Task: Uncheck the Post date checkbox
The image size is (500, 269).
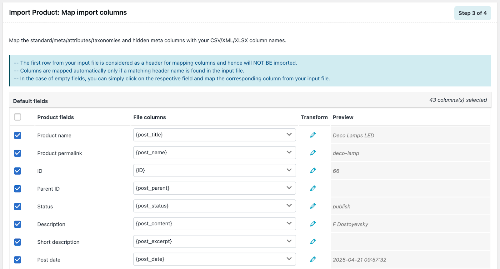Action: 17,260
